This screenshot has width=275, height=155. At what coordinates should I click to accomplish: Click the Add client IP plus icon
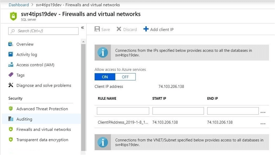pyautogui.click(x=146, y=29)
